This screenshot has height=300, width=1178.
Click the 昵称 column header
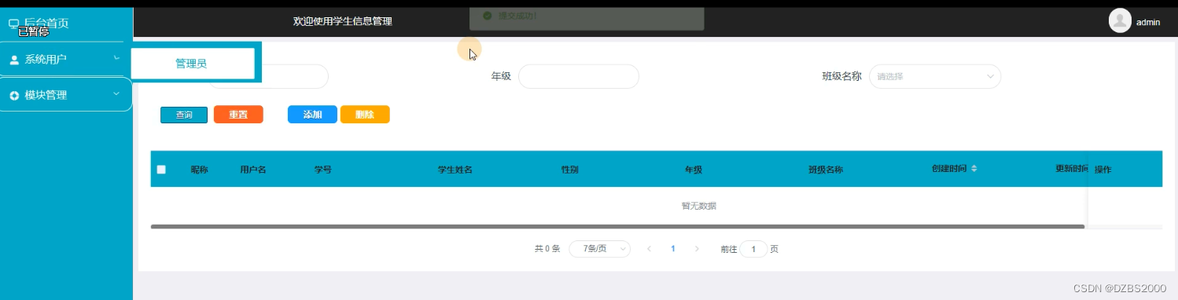coord(199,170)
